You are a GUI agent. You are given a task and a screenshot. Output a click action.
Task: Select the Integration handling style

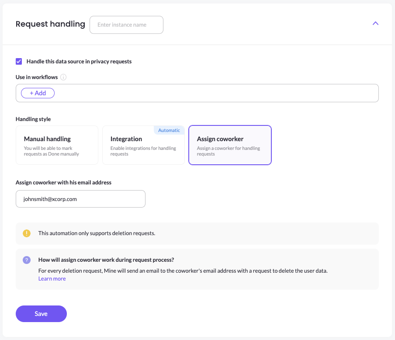click(143, 146)
